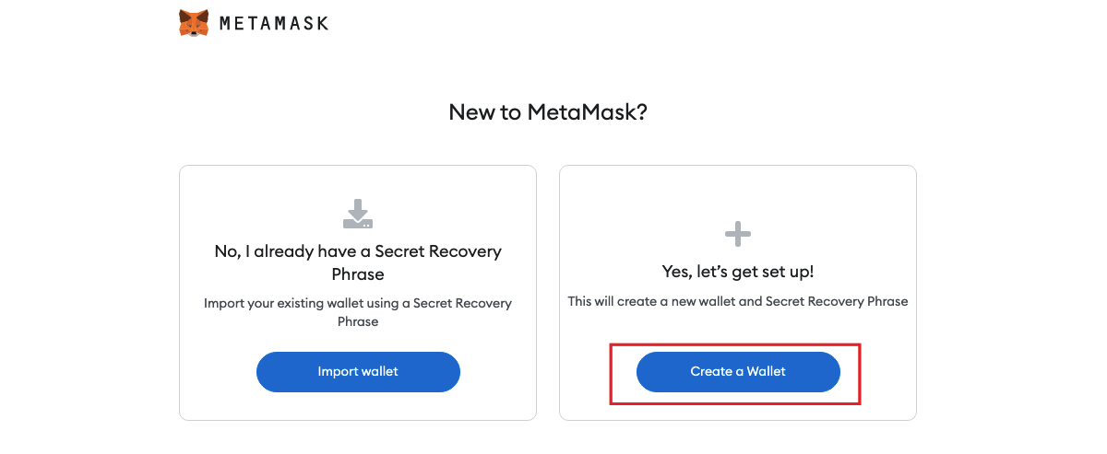Click the Import wallet button
Screen dimensions: 1107x454
pyautogui.click(x=358, y=372)
